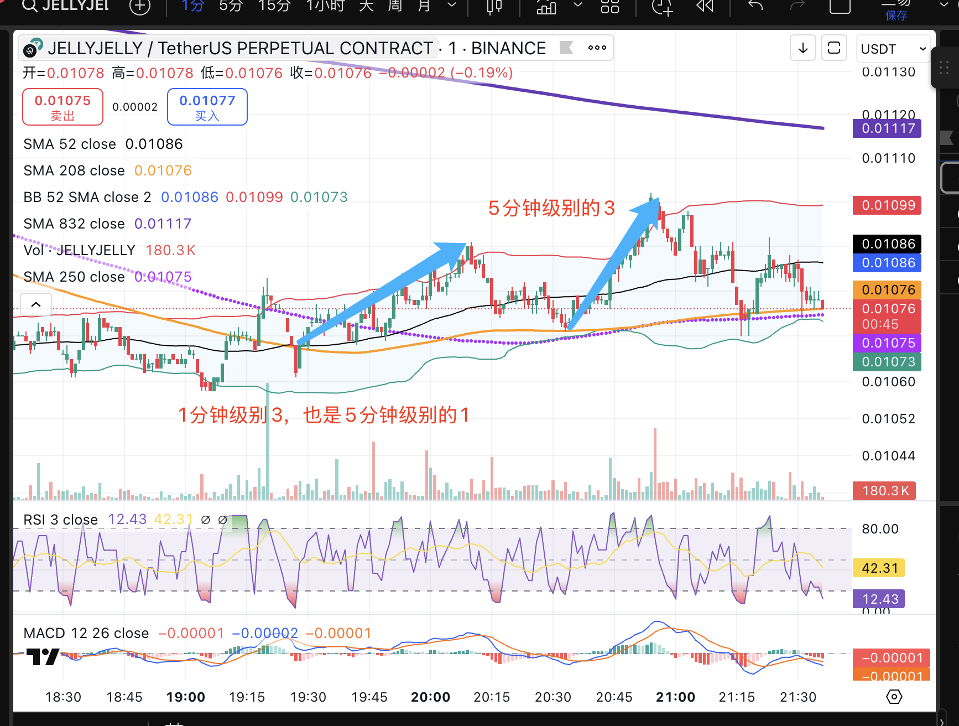The width and height of the screenshot is (959, 726).
Task: Click the yellow 42.31 RSI axis label
Action: (x=879, y=568)
